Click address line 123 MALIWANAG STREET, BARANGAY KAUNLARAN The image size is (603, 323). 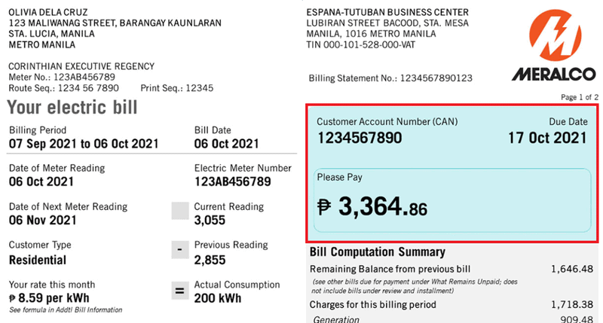(115, 23)
